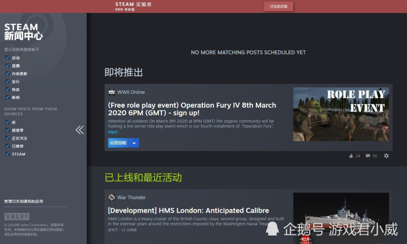Open comments on the Operation Fury post

coord(368,156)
